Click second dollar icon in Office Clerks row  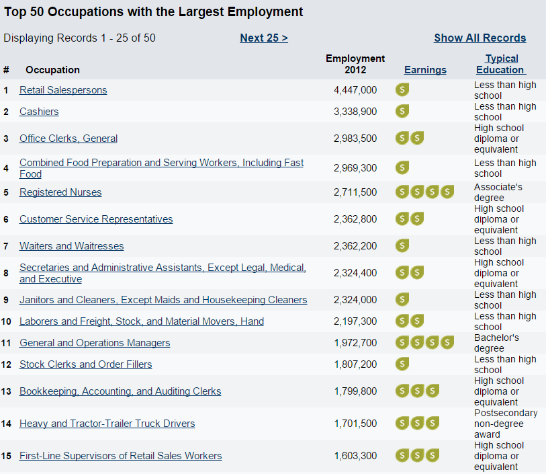pyautogui.click(x=417, y=138)
